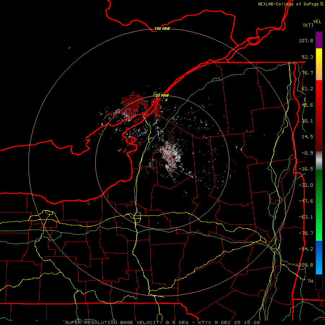Click the KTYX radar site identifier

click(x=205, y=322)
